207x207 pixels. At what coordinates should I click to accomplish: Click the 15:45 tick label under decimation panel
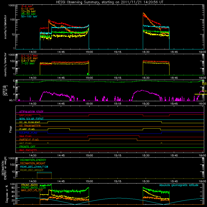coord(174,181)
